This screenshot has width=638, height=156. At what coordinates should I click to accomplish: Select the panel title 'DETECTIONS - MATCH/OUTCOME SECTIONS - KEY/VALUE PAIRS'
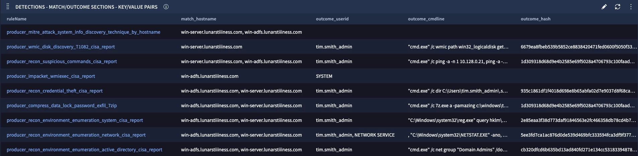(86, 7)
